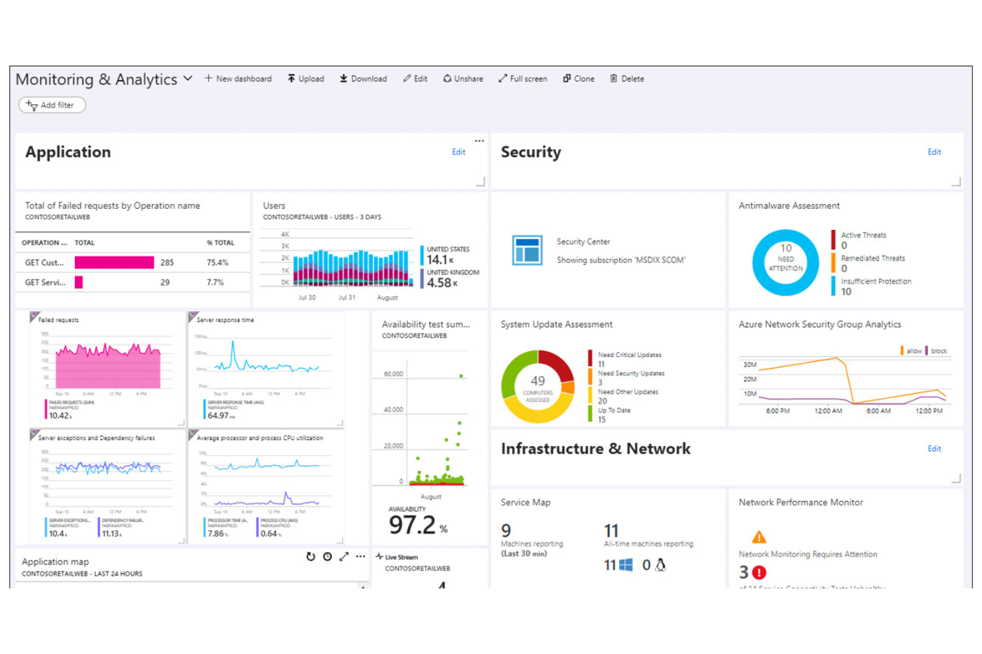Expand the Application map tile to full size
This screenshot has height=654, width=982.
[344, 557]
